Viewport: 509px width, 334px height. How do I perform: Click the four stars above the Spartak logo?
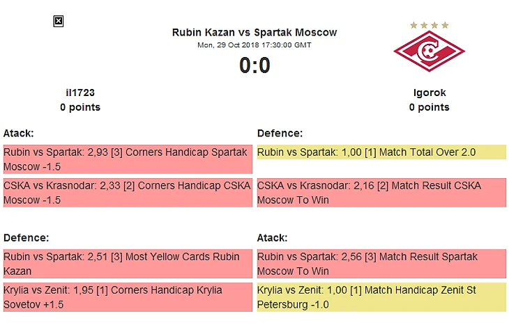(429, 25)
